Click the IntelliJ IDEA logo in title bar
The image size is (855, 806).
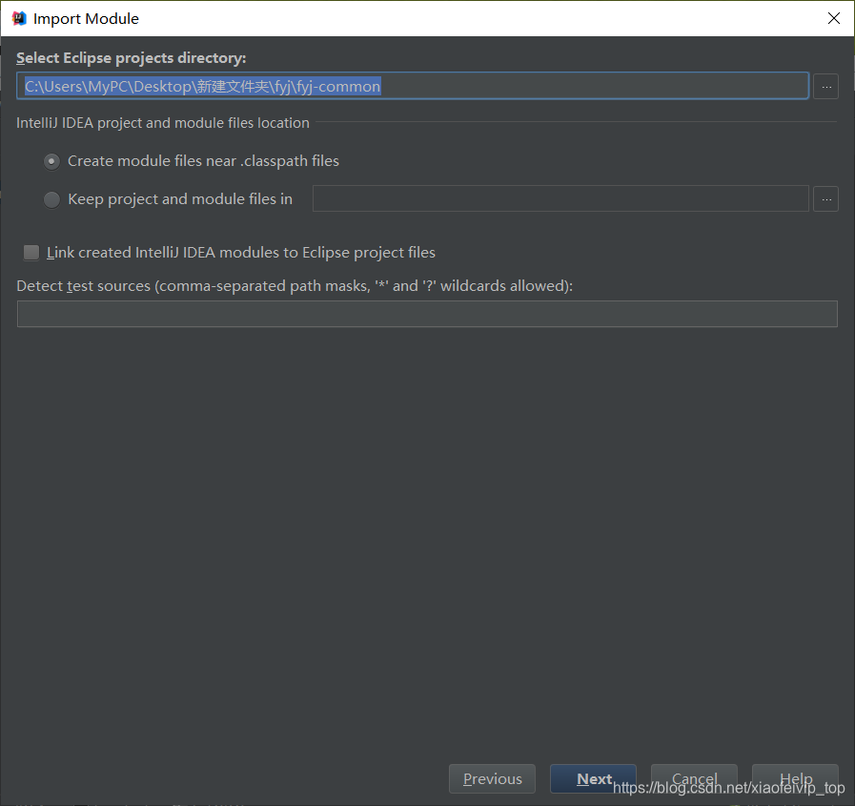pos(19,18)
